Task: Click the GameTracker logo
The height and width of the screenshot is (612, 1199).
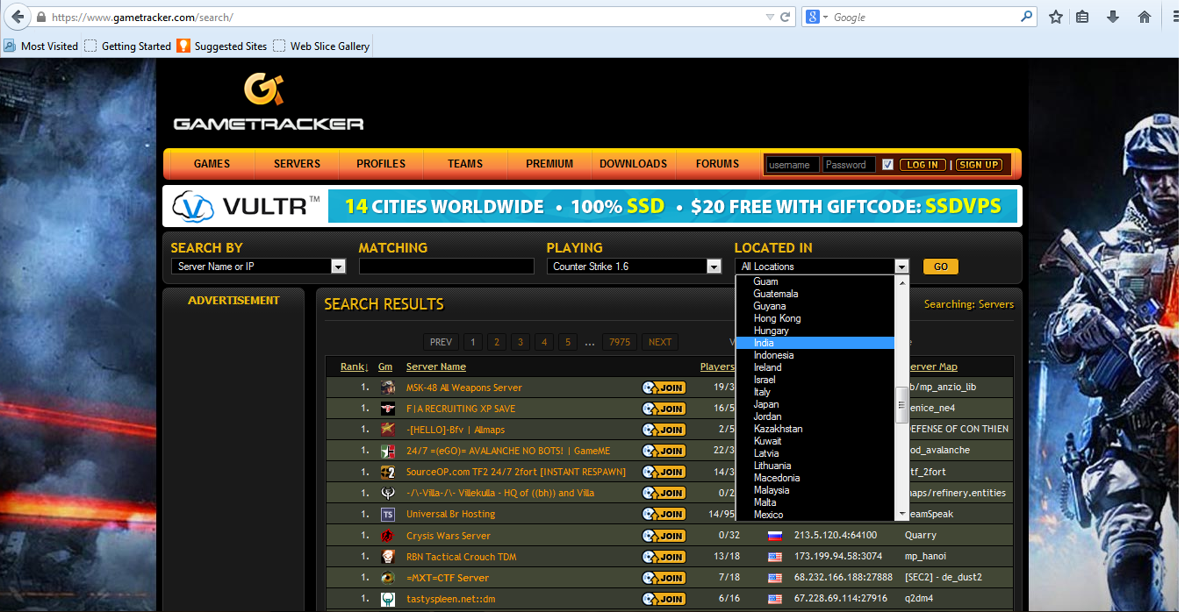Action: pos(268,103)
